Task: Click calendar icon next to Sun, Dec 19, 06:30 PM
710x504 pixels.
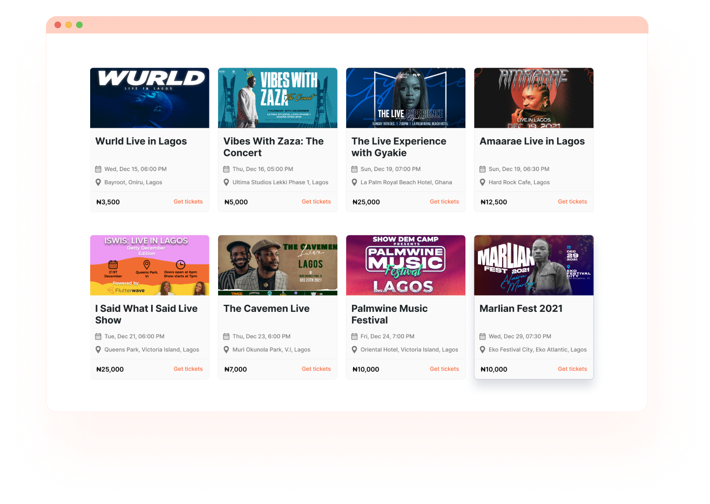Action: tap(482, 169)
